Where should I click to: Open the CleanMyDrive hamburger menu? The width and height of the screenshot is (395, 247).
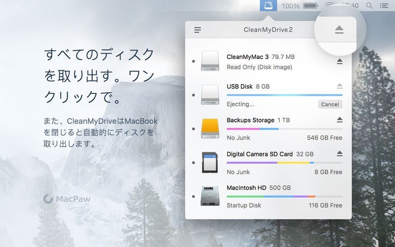click(197, 30)
